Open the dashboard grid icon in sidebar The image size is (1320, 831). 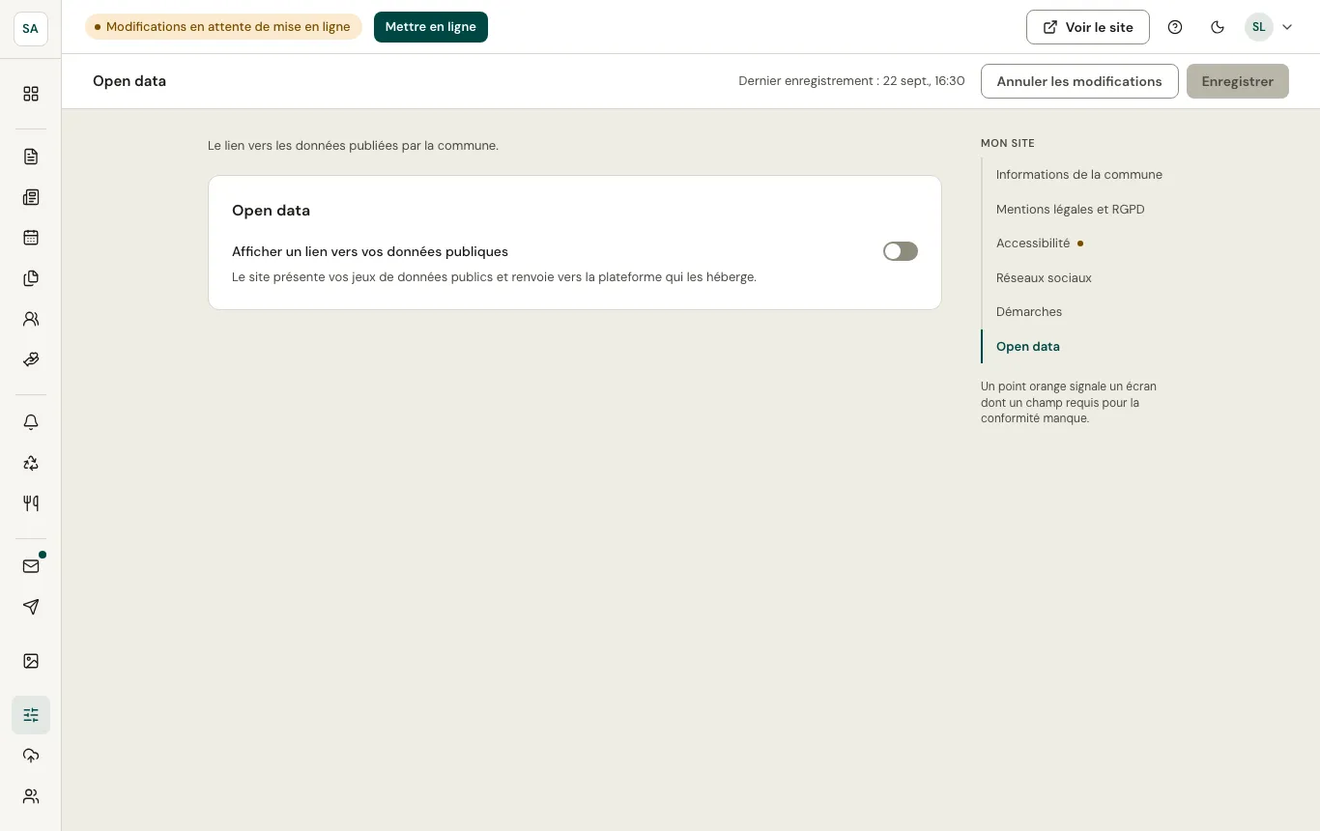pyautogui.click(x=31, y=94)
